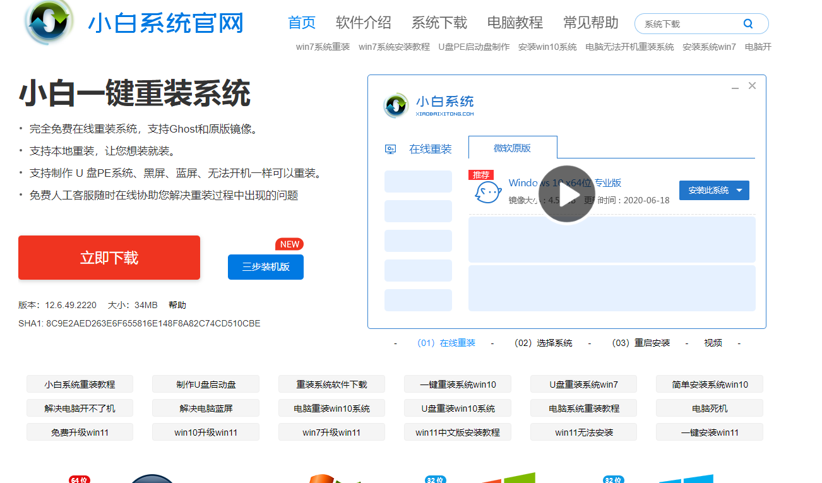The height and width of the screenshot is (483, 822).
Task: Open the 帮助 link next to version info
Action: click(177, 305)
